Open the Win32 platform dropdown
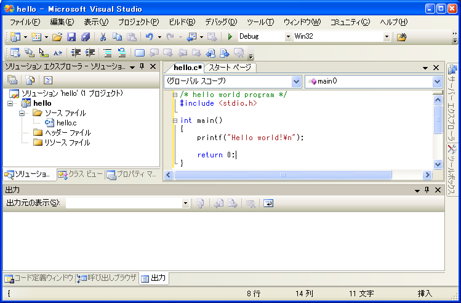461x303 pixels. pyautogui.click(x=387, y=37)
